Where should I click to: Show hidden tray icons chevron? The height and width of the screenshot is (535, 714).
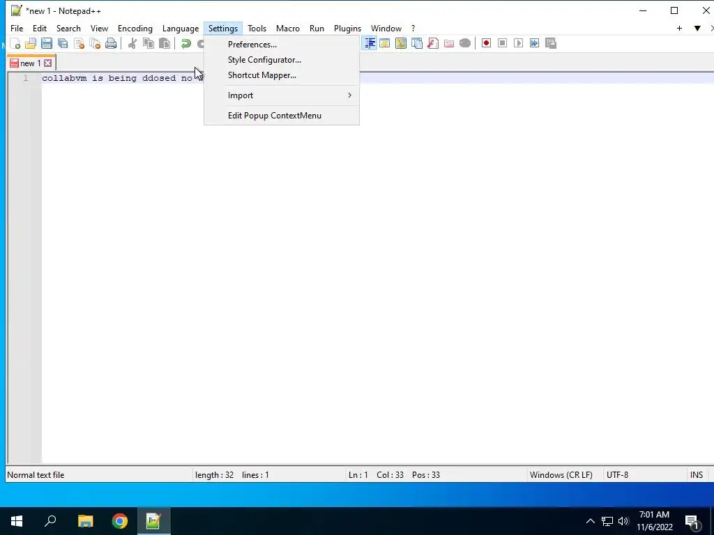click(x=590, y=521)
